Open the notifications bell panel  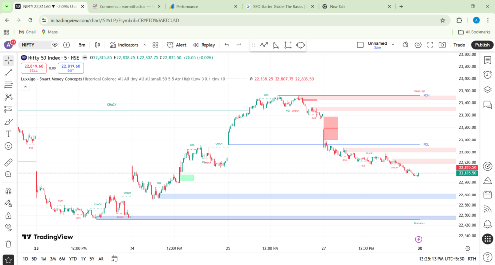click(488, 224)
